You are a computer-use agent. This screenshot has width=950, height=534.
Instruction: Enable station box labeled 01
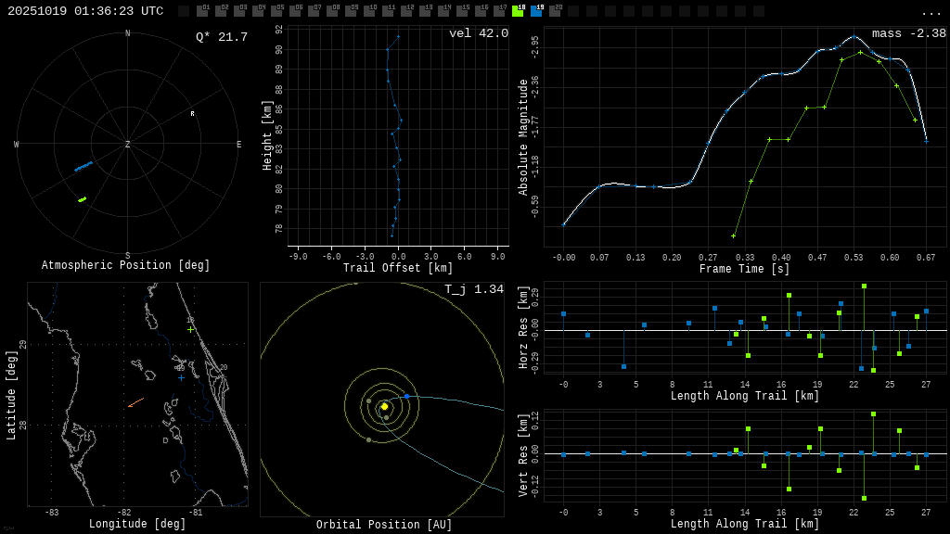(x=202, y=11)
